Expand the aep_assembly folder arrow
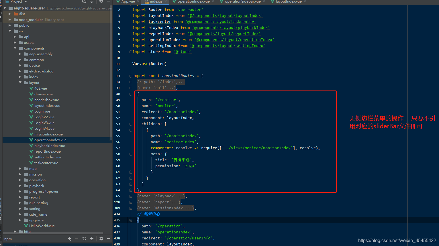439x246 pixels. 20,54
